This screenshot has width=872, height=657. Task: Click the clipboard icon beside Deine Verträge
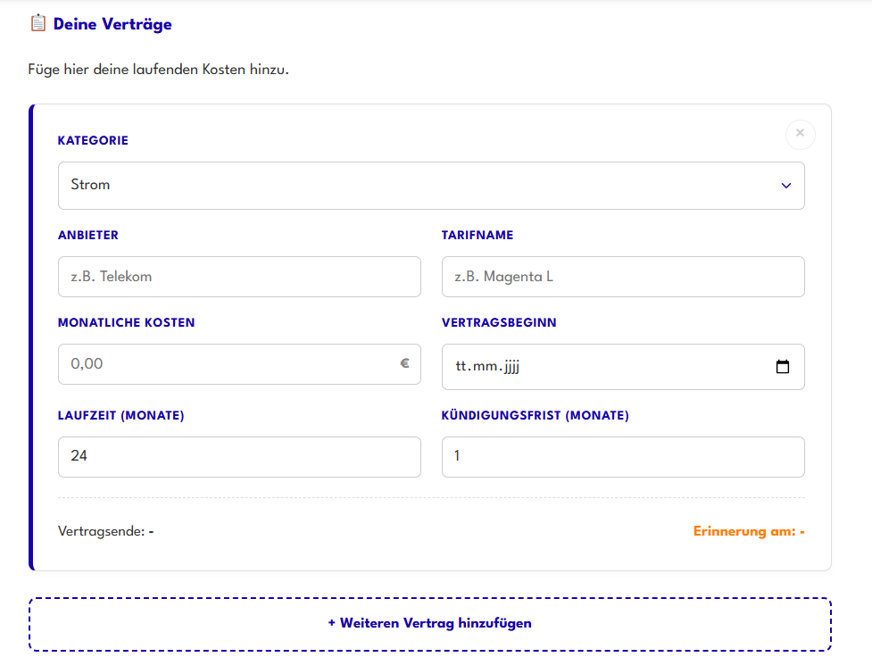[x=37, y=23]
